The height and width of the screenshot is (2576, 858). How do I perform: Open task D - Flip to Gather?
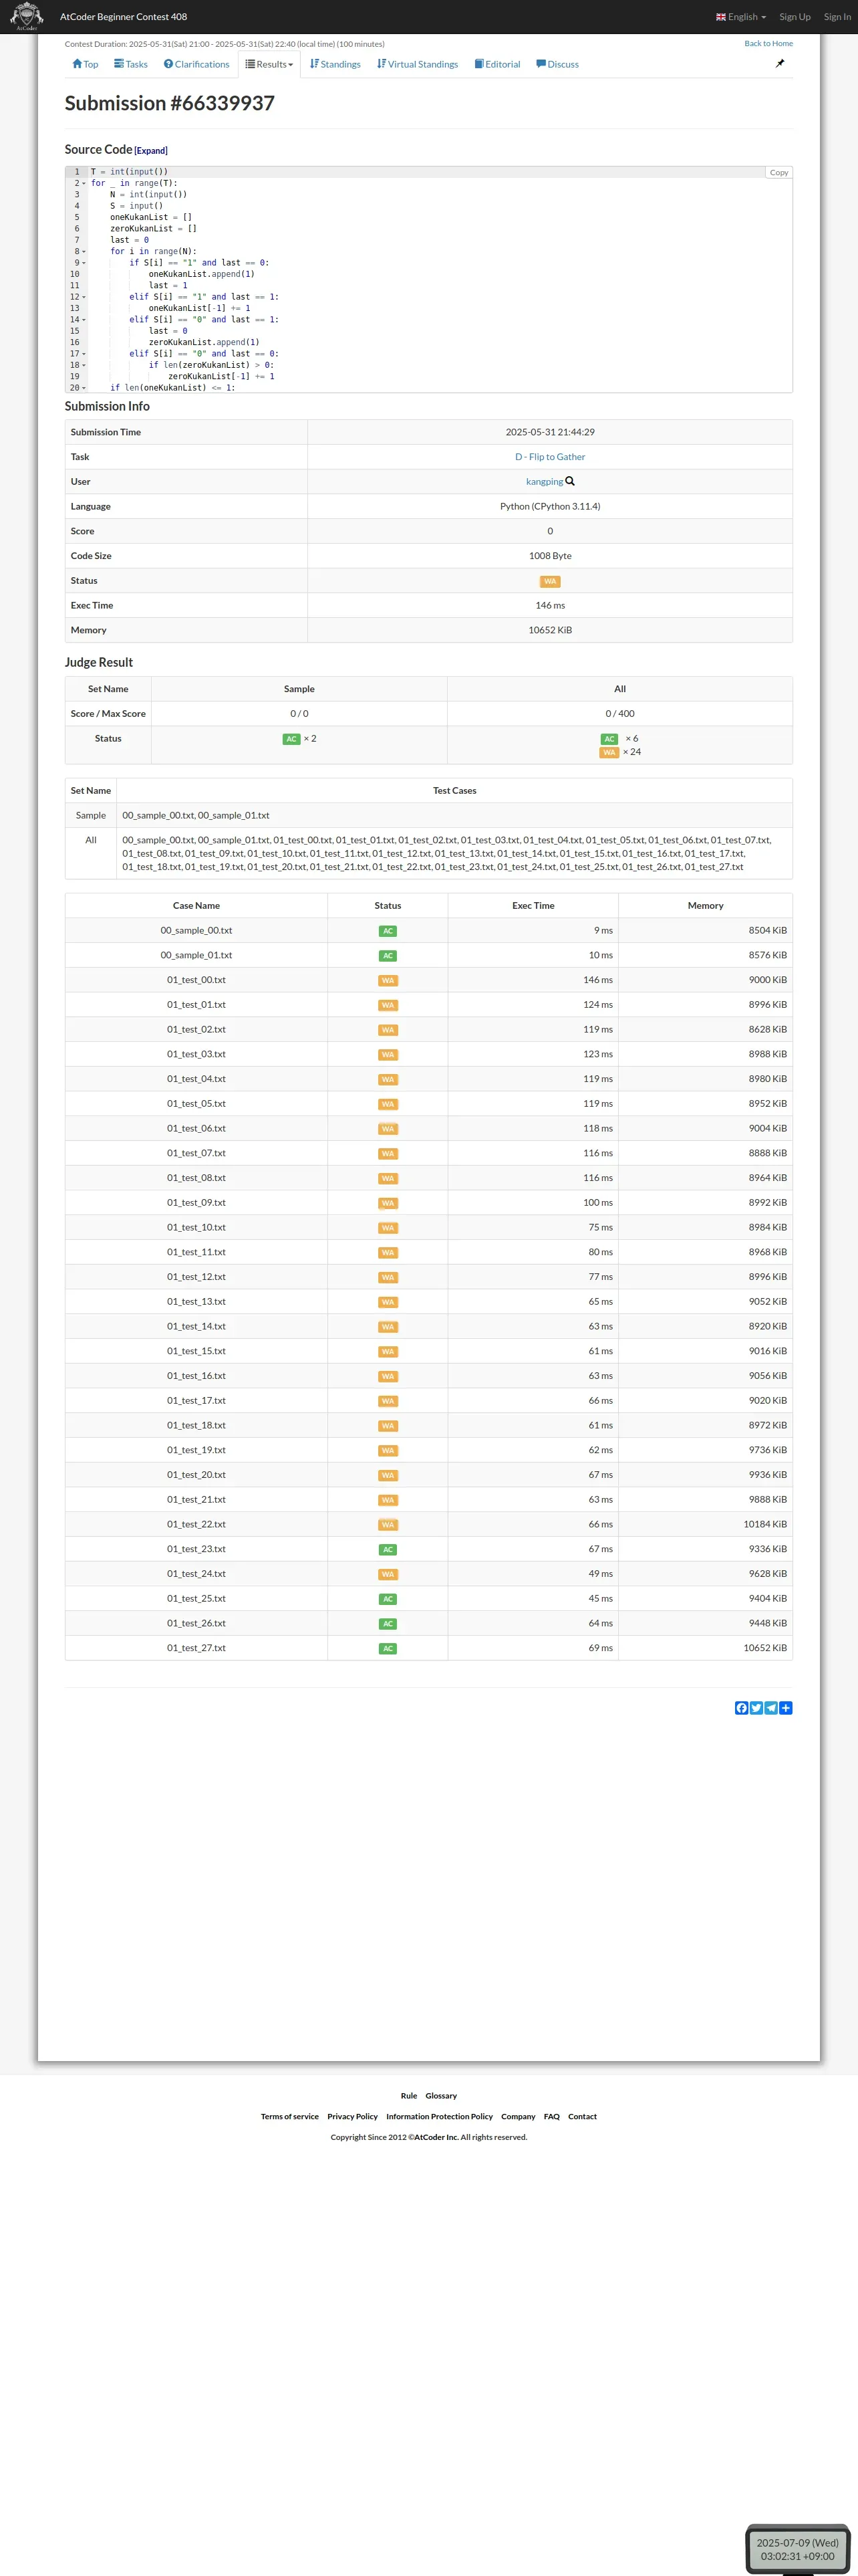[x=551, y=457]
